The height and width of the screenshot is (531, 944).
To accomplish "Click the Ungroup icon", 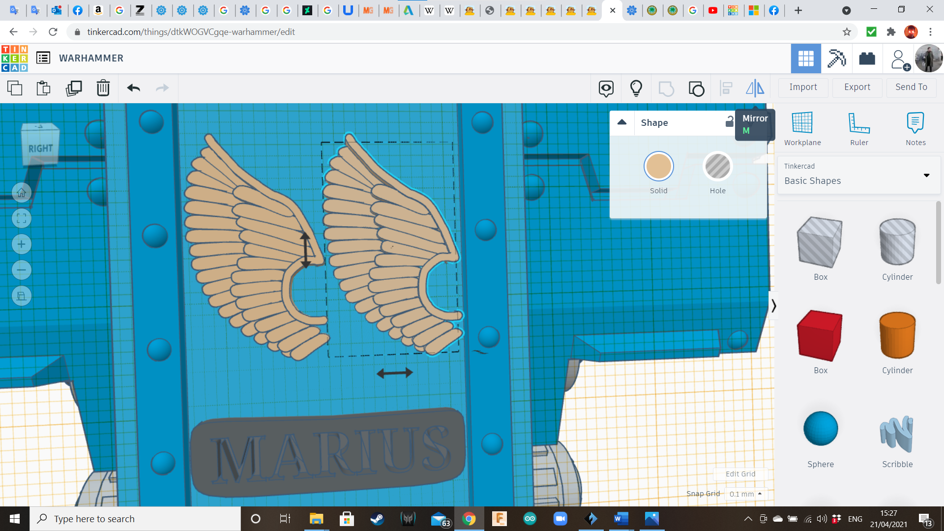I will pyautogui.click(x=696, y=88).
